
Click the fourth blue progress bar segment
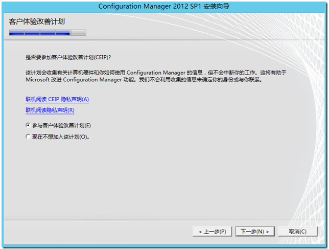[x=62, y=33]
